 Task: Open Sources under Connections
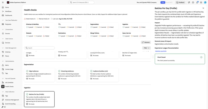pyautogui.click(x=7, y=33)
